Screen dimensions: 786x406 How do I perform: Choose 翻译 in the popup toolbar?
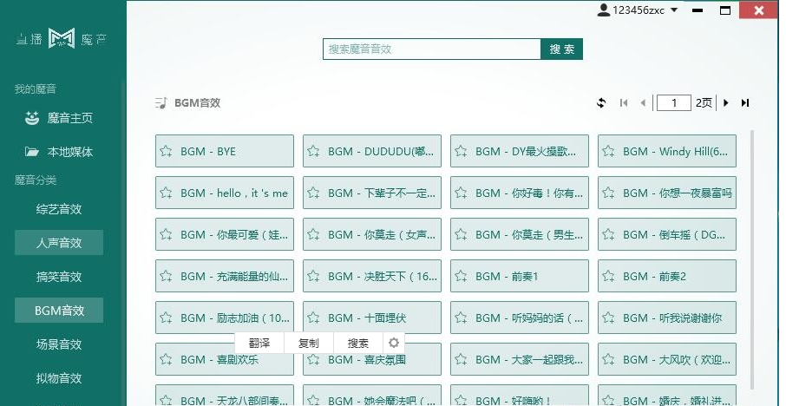[259, 343]
